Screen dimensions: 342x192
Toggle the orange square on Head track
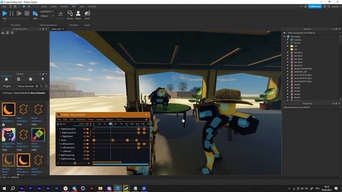(x=88, y=140)
